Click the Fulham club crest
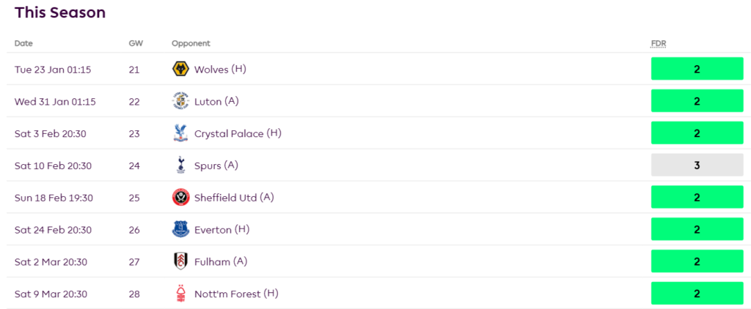The image size is (751, 309). [180, 261]
